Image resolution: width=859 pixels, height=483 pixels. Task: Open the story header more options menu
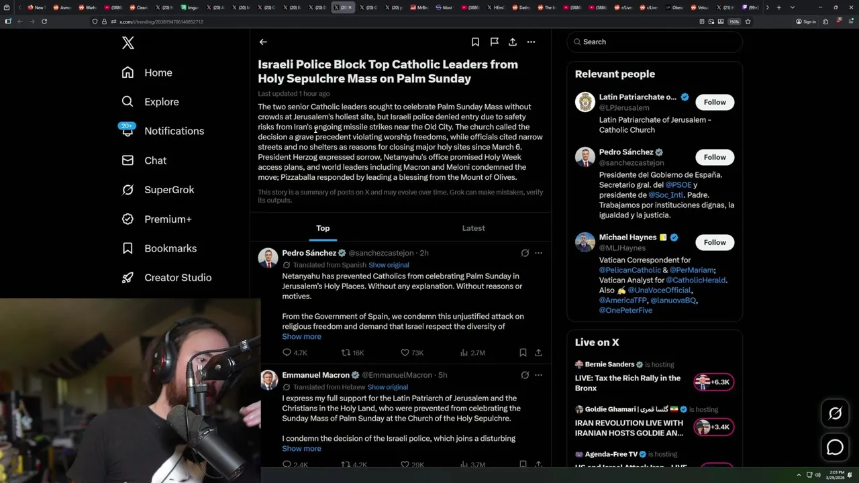click(x=531, y=42)
